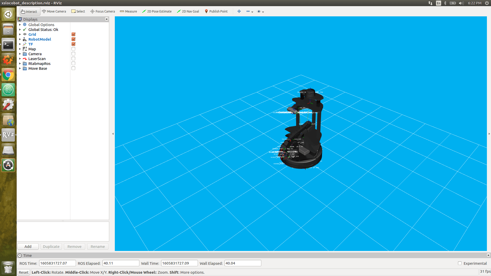The width and height of the screenshot is (491, 276).
Task: Click the Wall Time field
Action: [179, 263]
